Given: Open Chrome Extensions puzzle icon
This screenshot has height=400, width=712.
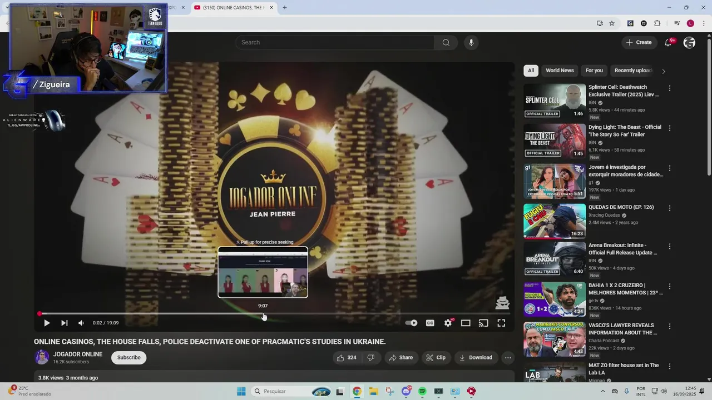Looking at the screenshot, I should [x=657, y=23].
